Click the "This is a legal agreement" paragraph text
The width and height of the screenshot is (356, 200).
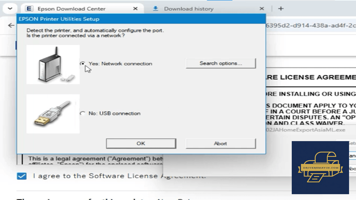95,159
